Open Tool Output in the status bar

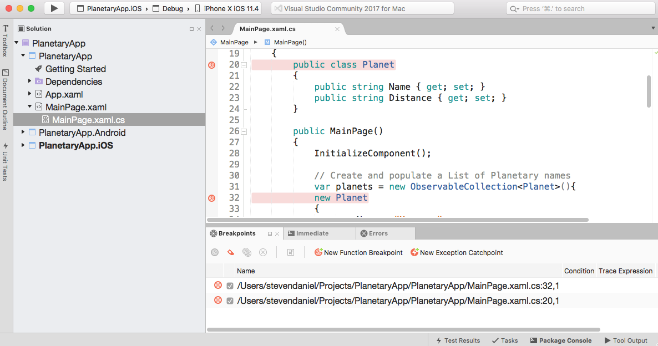tap(626, 340)
